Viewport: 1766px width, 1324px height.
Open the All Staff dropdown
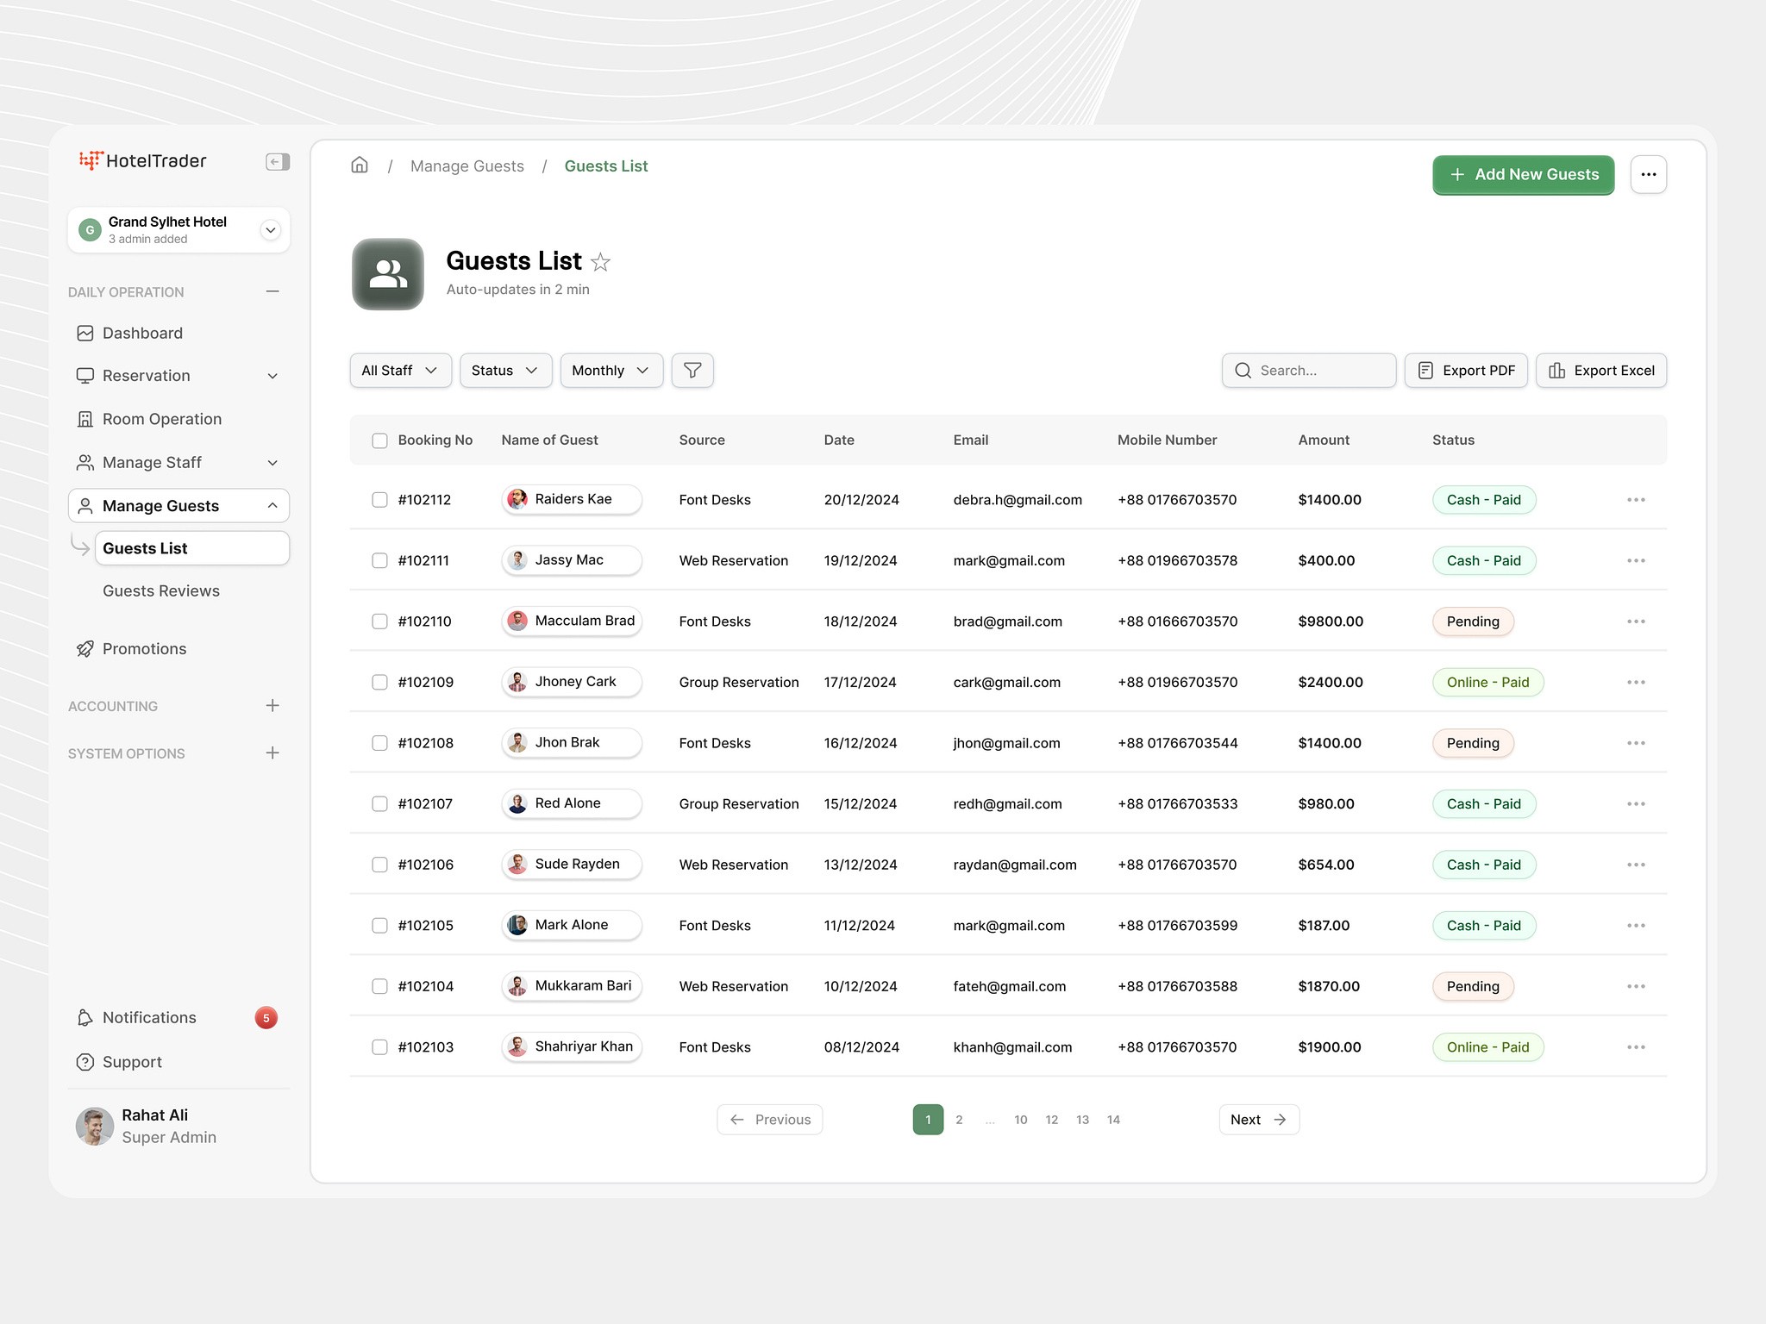400,371
